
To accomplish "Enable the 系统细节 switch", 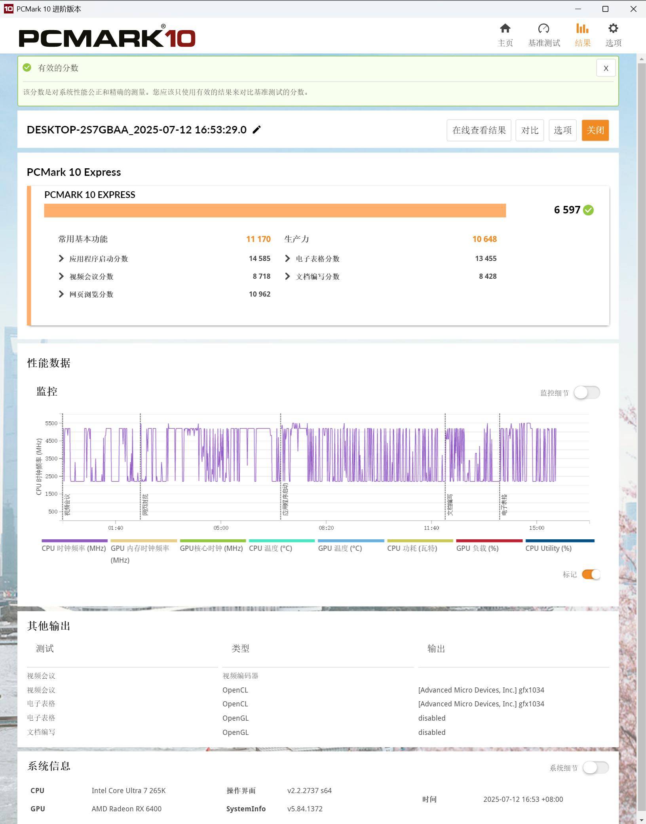I will [596, 767].
